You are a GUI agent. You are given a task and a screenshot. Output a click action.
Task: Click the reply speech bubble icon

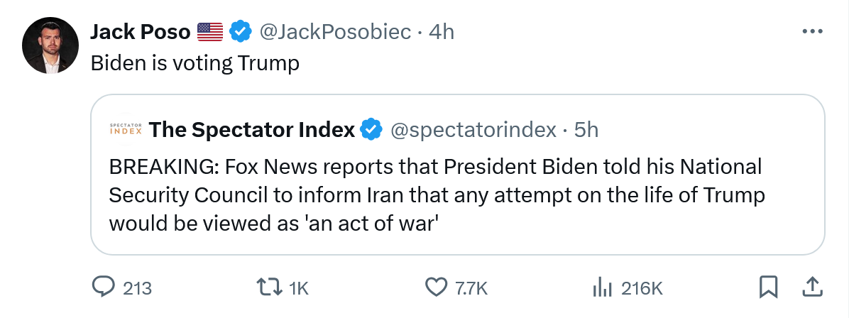coord(104,287)
